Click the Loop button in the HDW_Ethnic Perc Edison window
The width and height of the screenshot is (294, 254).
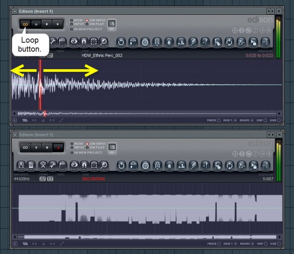[x=25, y=24]
